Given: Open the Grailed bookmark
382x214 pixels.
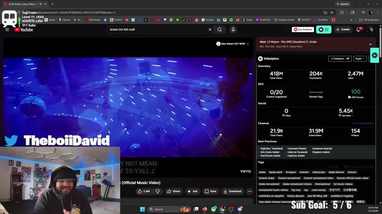Looking at the screenshot, I should point(116,20).
